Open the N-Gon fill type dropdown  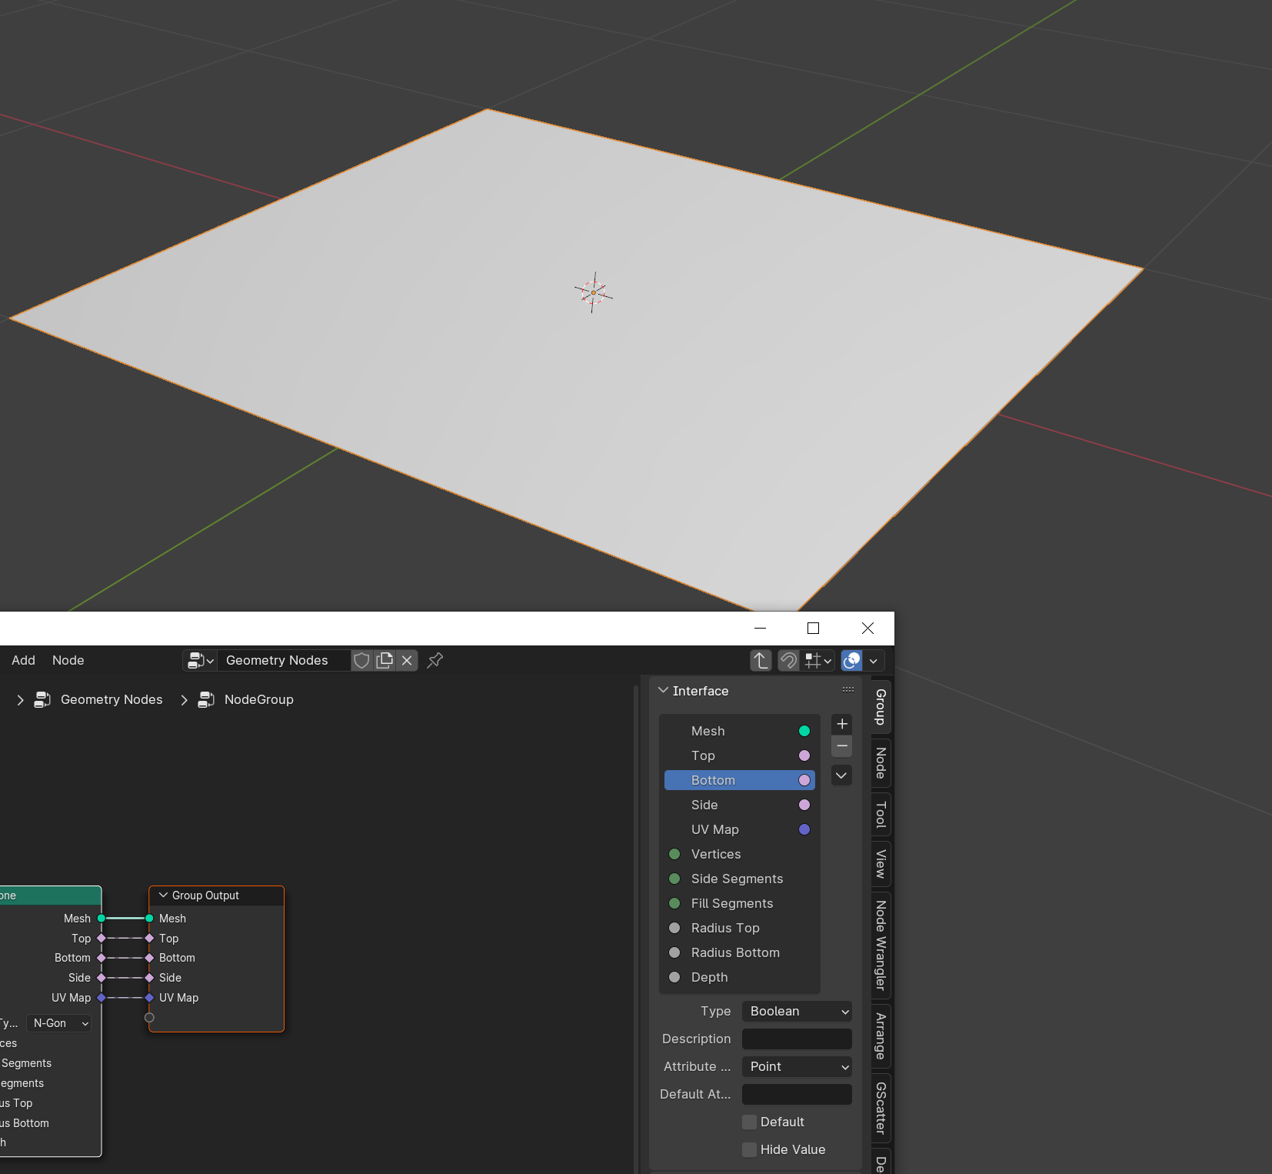coord(59,1023)
